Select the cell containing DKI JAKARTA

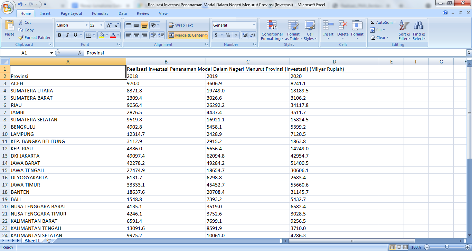(x=68, y=156)
